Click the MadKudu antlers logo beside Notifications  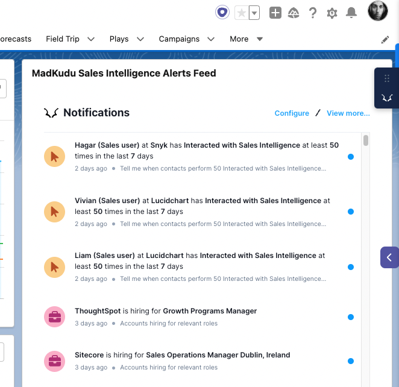coord(51,113)
